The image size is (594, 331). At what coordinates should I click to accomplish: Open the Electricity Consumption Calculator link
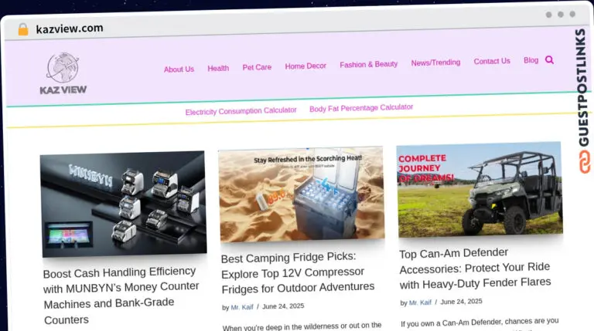(241, 111)
